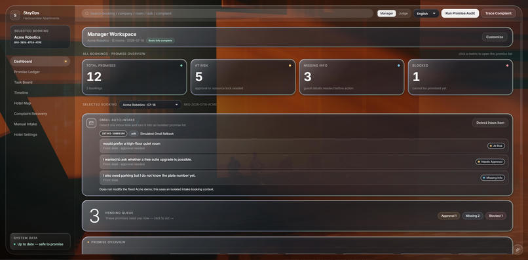Screen dimensions: 528x260
Task: Switch to Manager mode
Action: 387,14
